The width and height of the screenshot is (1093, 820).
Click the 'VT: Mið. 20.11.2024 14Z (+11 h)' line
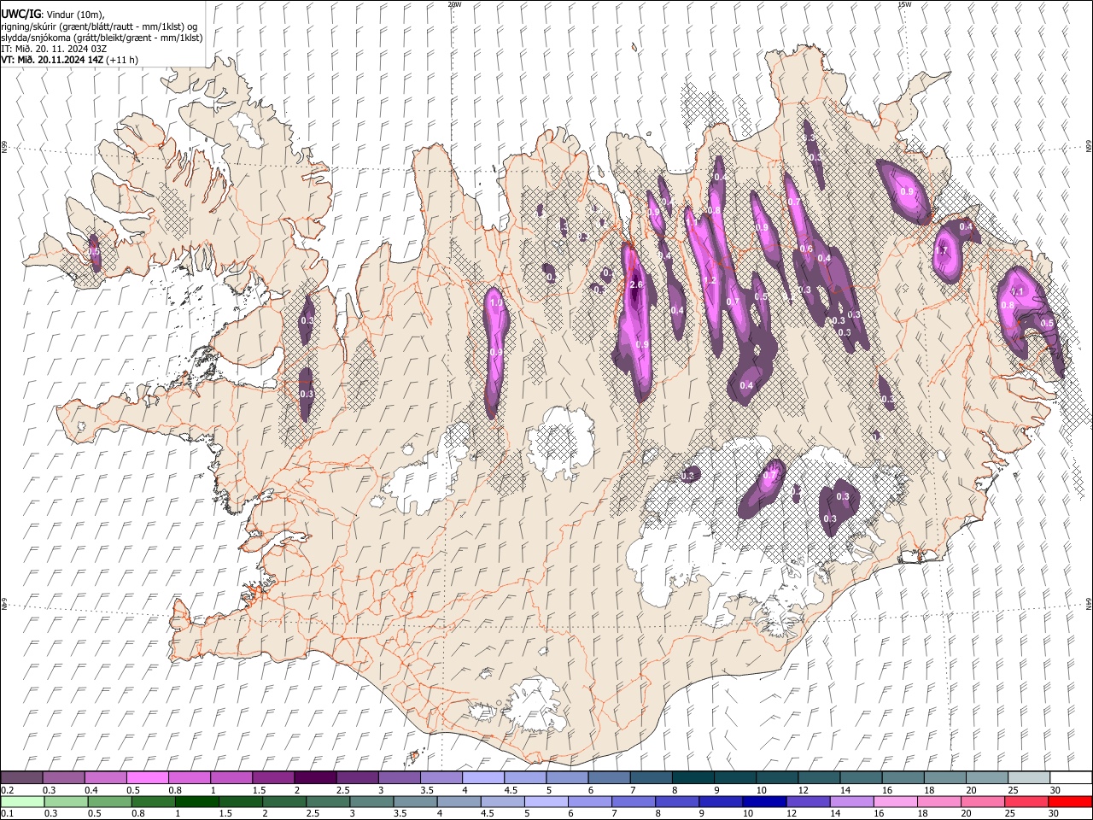pyautogui.click(x=69, y=60)
